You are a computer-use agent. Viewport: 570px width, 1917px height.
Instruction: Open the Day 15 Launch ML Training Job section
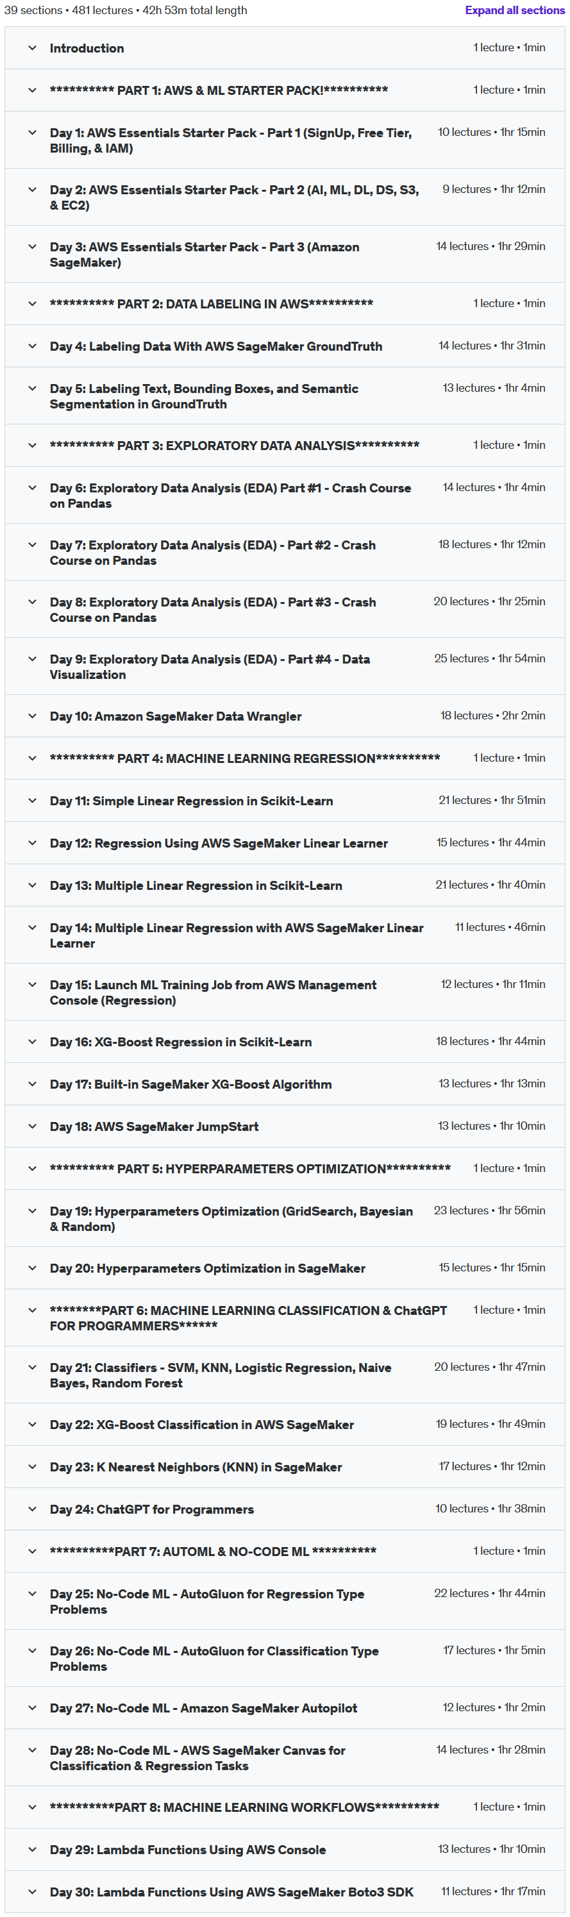point(284,992)
